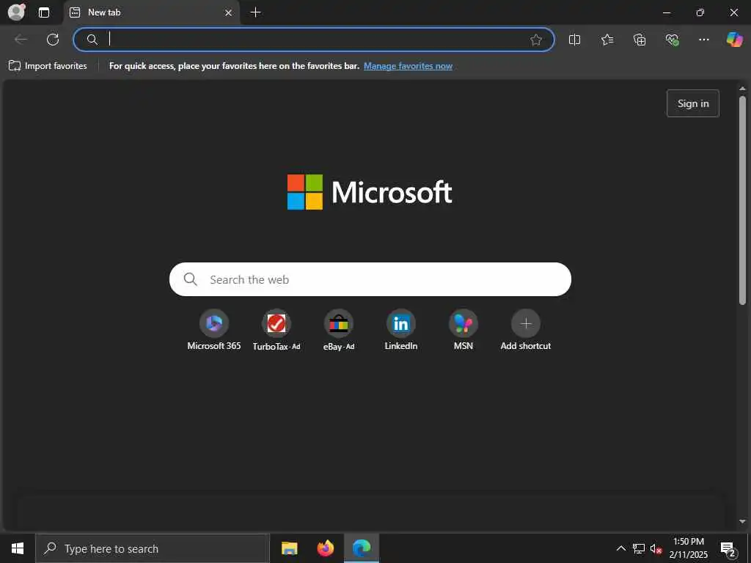
Task: Open eBay ad shortcut
Action: click(339, 331)
